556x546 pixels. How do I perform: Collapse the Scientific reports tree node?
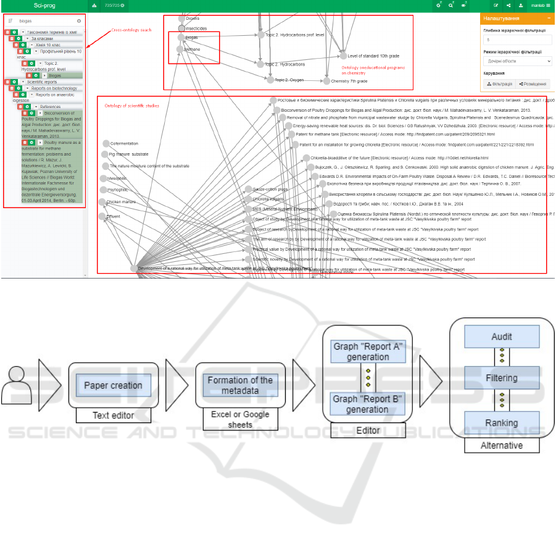(23, 82)
